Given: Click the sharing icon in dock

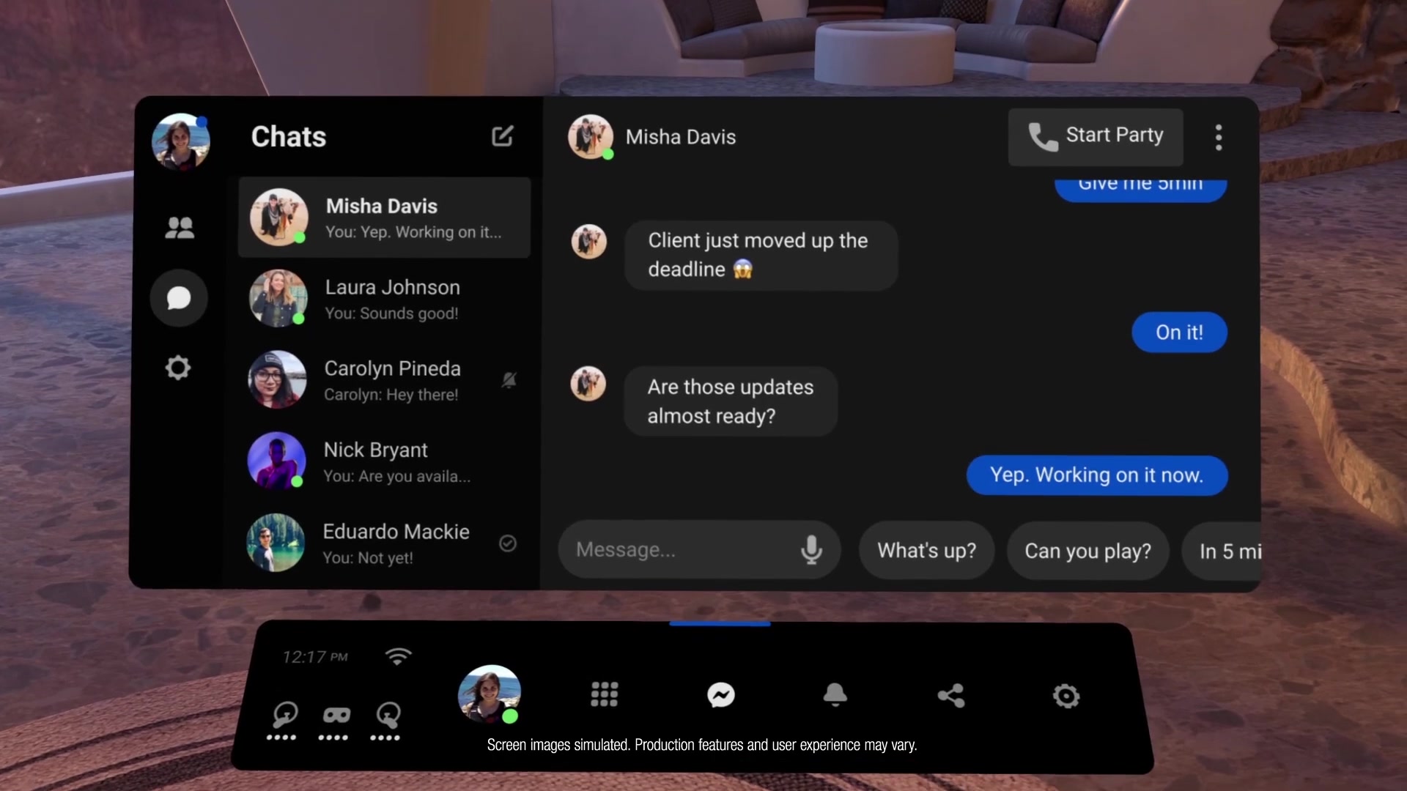Looking at the screenshot, I should [951, 695].
